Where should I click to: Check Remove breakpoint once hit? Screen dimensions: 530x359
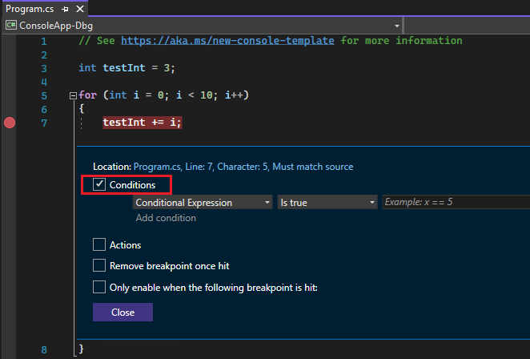99,265
